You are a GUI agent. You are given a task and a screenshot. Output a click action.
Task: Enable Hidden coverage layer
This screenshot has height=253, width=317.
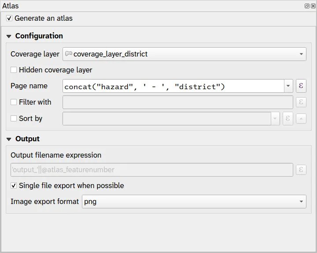[x=14, y=70]
